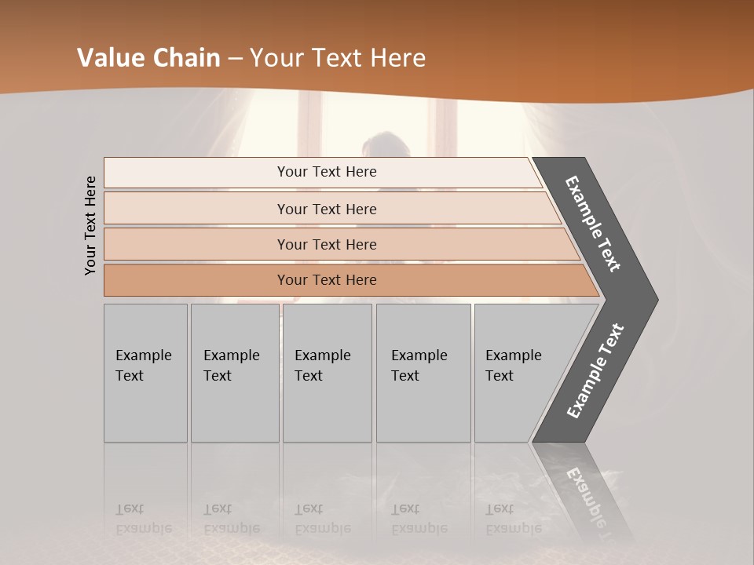Click the lower dark chevron "Example Text" arm

tap(595, 370)
